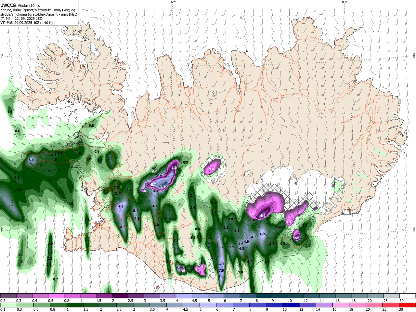Screen dimensions: 416x312
Task: Click the navy rain swatch between 10 and 12
Action: (x=291, y=305)
